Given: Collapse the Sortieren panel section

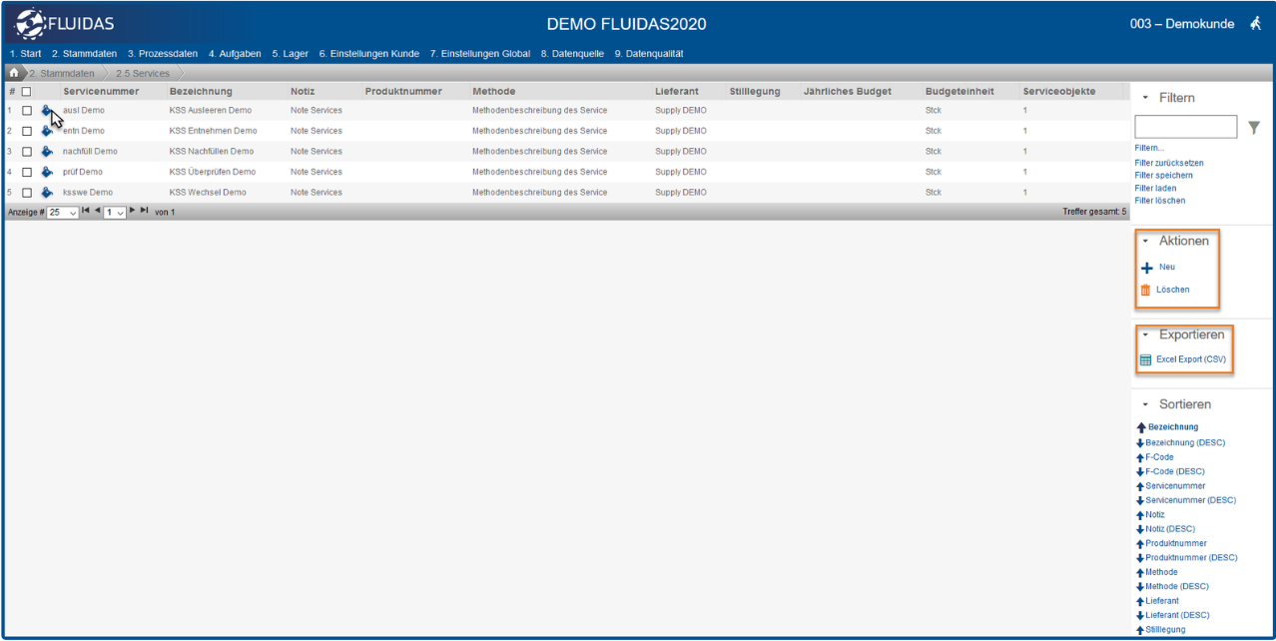Looking at the screenshot, I should click(x=1145, y=404).
